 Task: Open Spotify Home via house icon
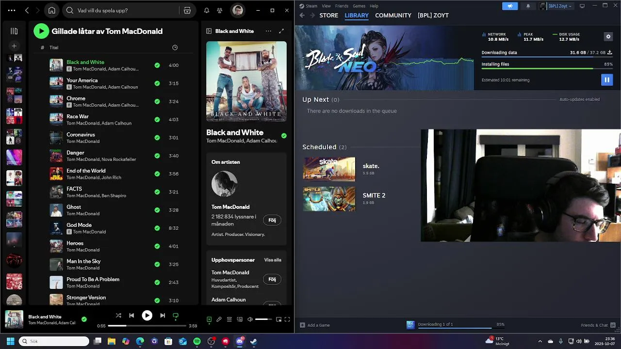pyautogui.click(x=52, y=10)
